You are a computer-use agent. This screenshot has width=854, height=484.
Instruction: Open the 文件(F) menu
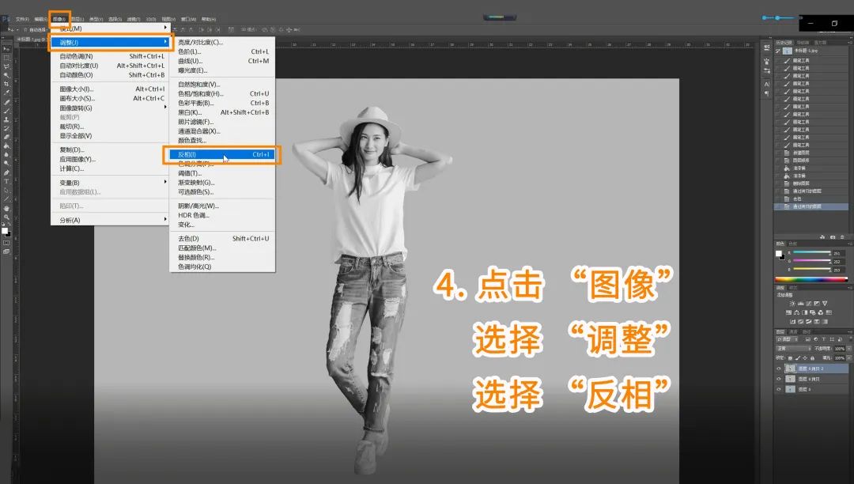[22, 19]
